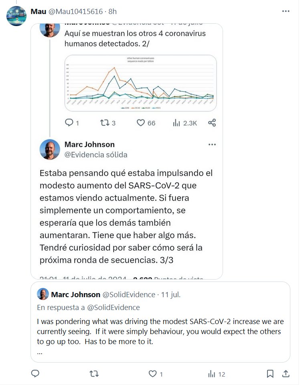Share the post via share icon
The height and width of the screenshot is (385, 304).
coord(286,374)
